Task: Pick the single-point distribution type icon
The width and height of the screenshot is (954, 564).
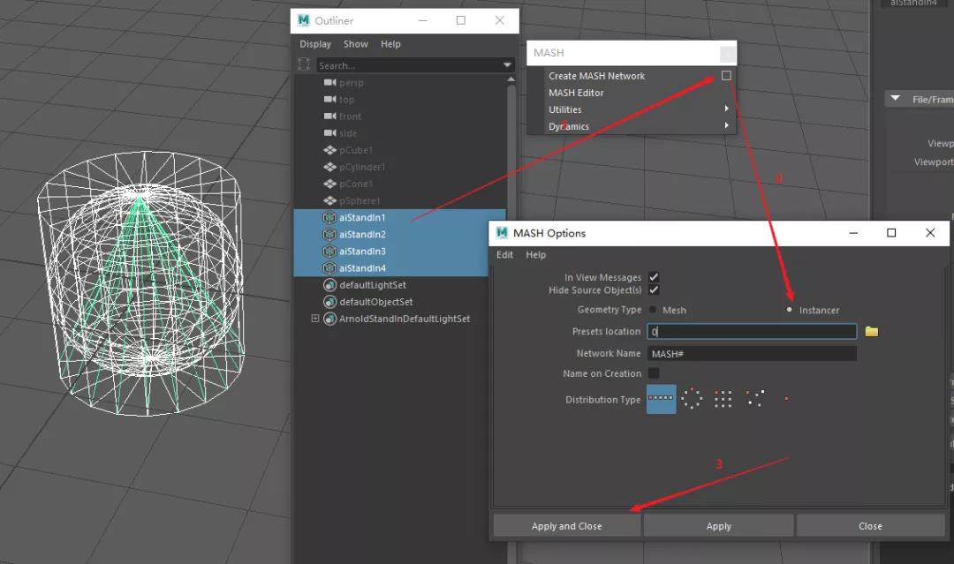Action: click(786, 399)
